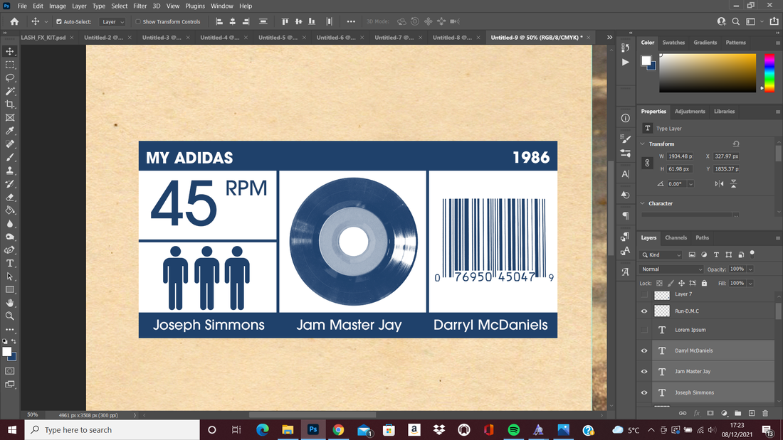This screenshot has height=440, width=783.
Task: Switch to the Libraries tab
Action: click(724, 112)
